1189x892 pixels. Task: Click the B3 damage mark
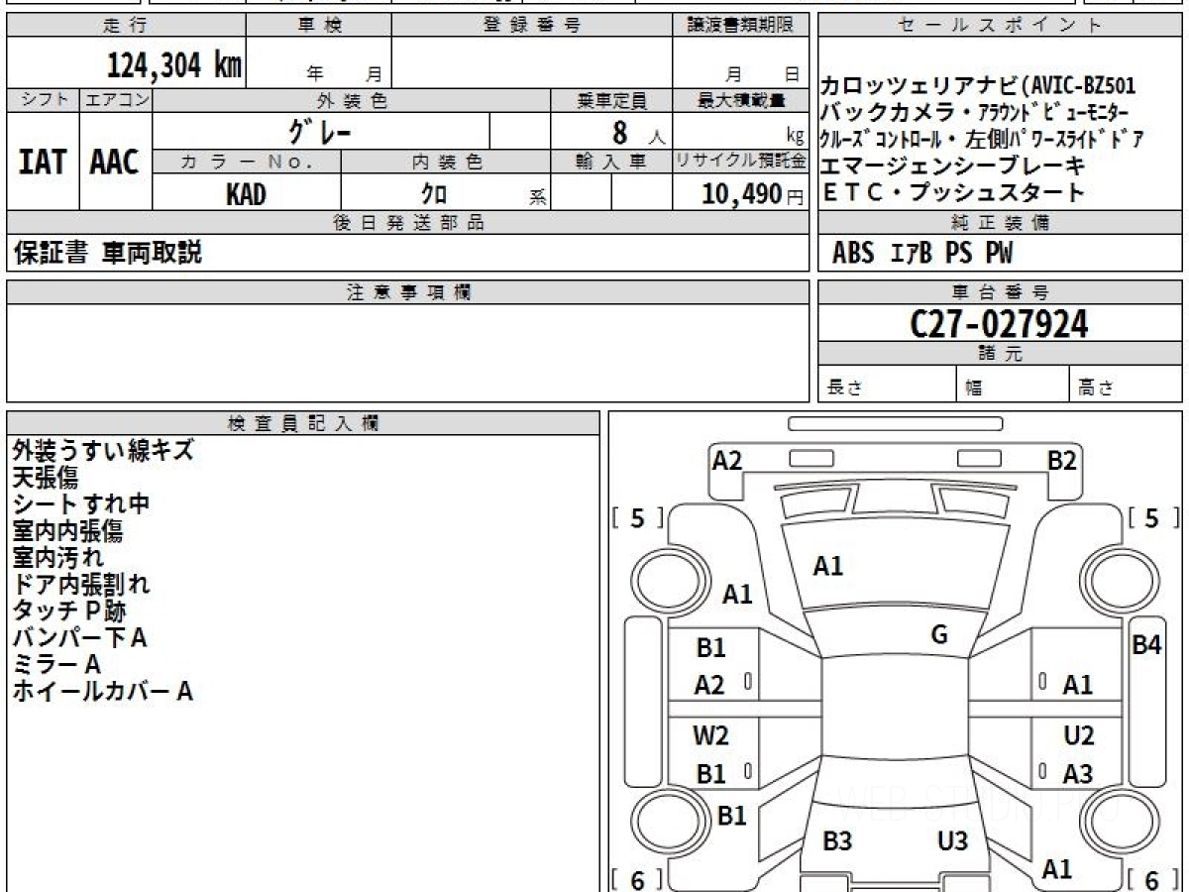838,841
